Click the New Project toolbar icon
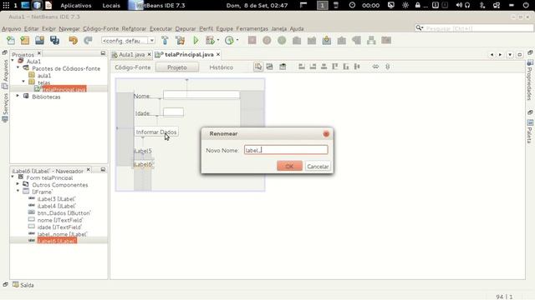Screen dimensions: 535x300 click(25, 41)
